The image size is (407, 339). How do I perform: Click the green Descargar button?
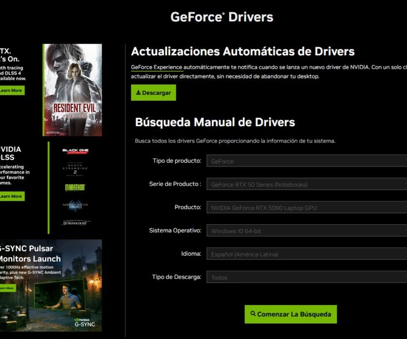(154, 92)
